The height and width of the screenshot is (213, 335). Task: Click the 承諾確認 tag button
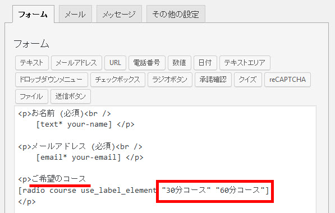pyautogui.click(x=213, y=80)
